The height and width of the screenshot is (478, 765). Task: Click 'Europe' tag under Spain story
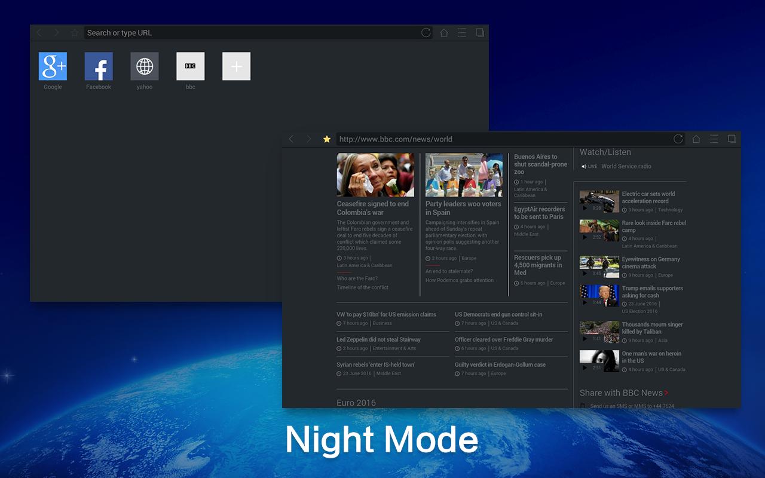(469, 258)
